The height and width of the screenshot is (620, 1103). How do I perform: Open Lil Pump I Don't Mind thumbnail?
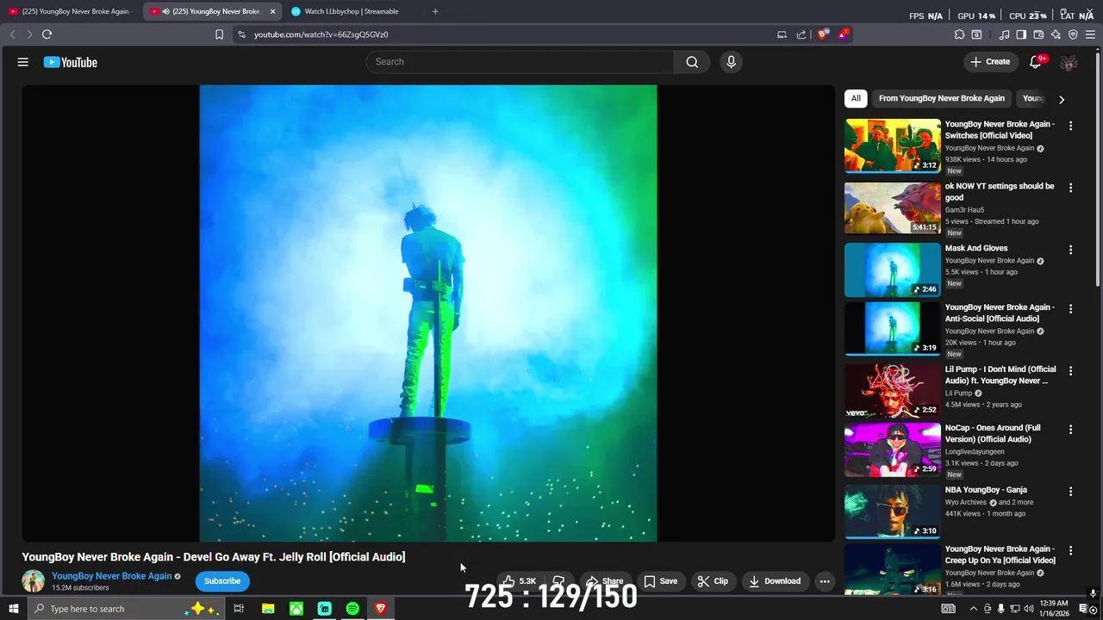tap(893, 391)
